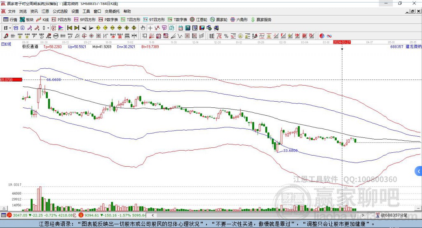Expand the blue side panel arrow
The width and height of the screenshot is (422, 228).
point(419,171)
